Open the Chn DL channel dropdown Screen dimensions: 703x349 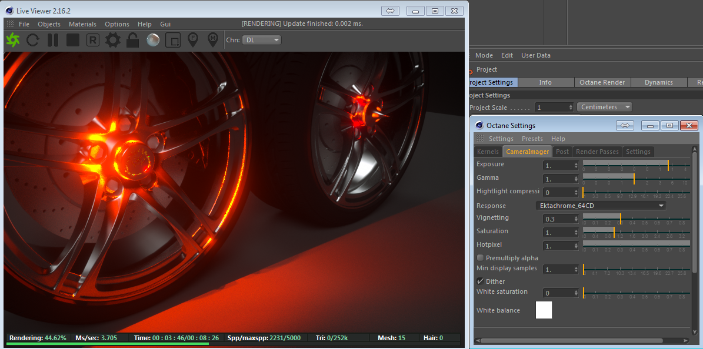262,40
